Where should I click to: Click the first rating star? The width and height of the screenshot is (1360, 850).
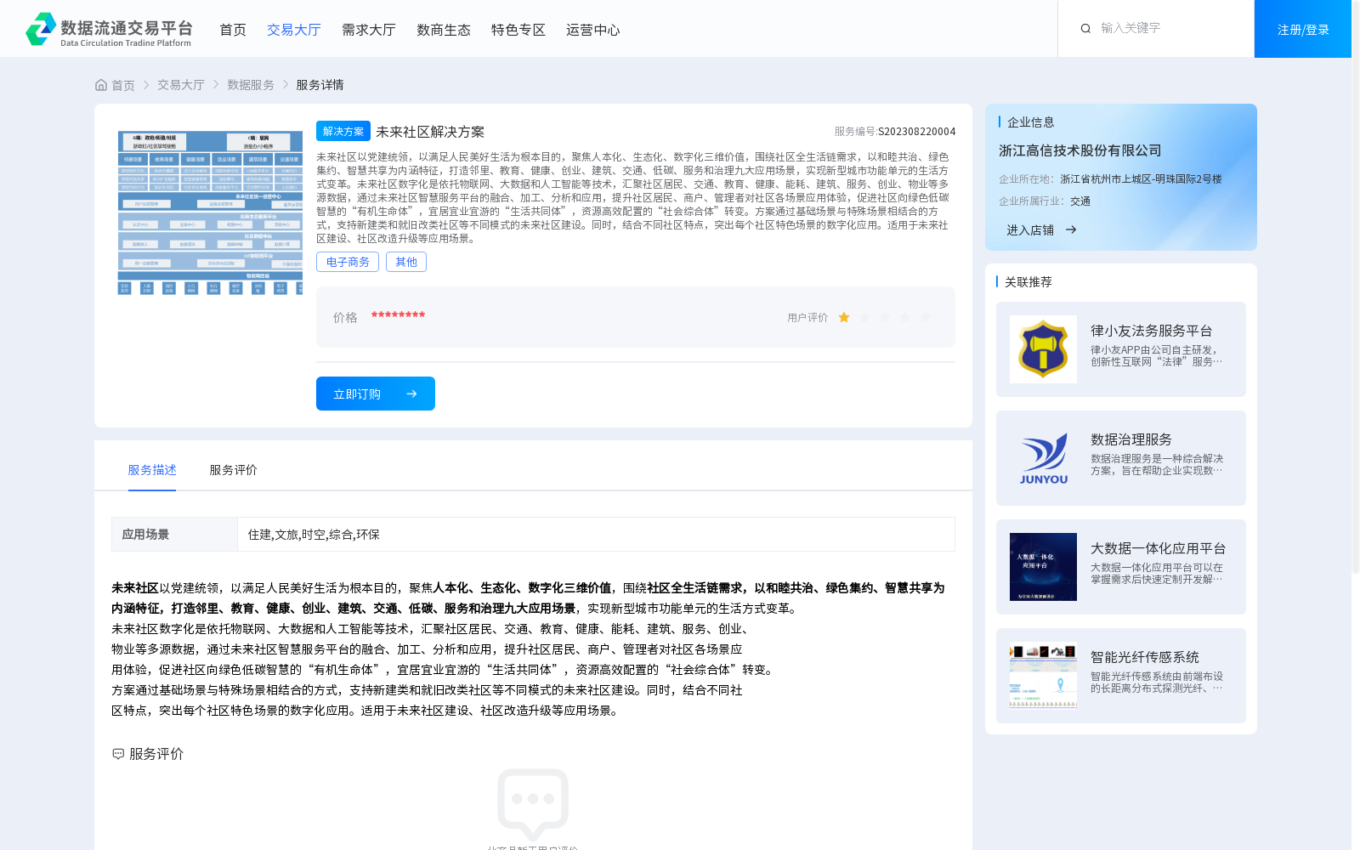click(844, 317)
